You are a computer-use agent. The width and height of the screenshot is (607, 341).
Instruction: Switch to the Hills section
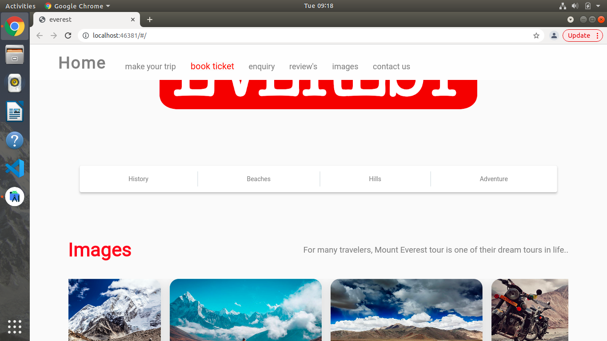tap(375, 178)
